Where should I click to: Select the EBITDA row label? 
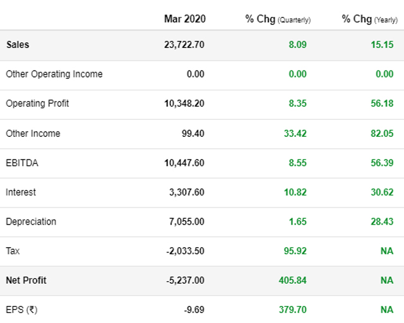point(22,163)
